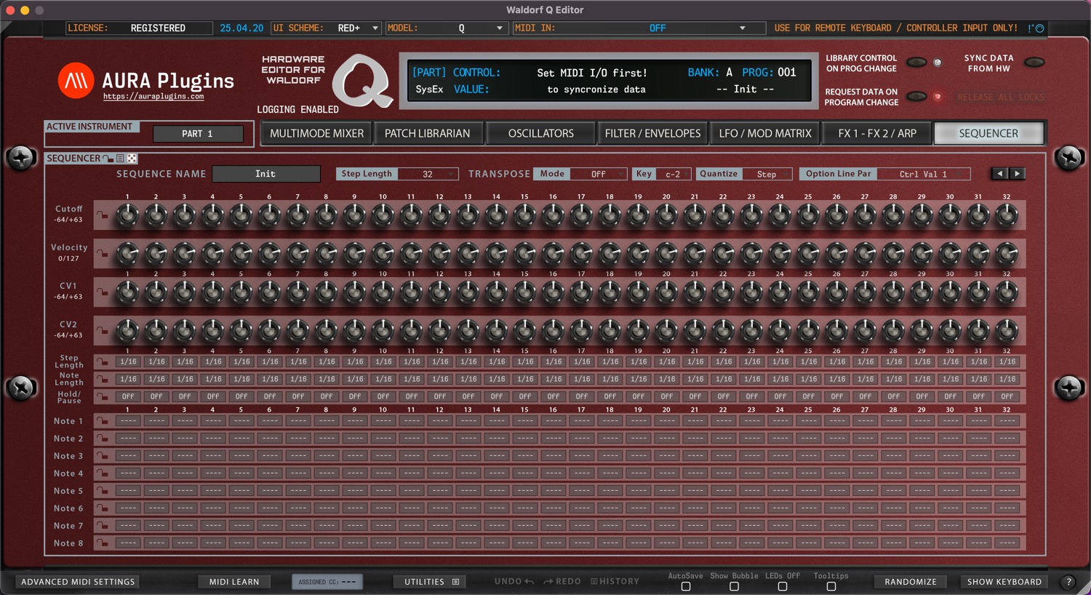Open the MIDI In dropdown
The width and height of the screenshot is (1091, 595).
(639, 28)
